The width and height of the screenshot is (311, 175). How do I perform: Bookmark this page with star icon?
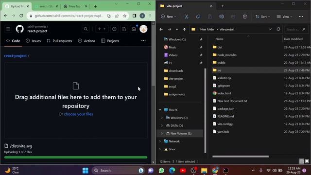(124, 16)
